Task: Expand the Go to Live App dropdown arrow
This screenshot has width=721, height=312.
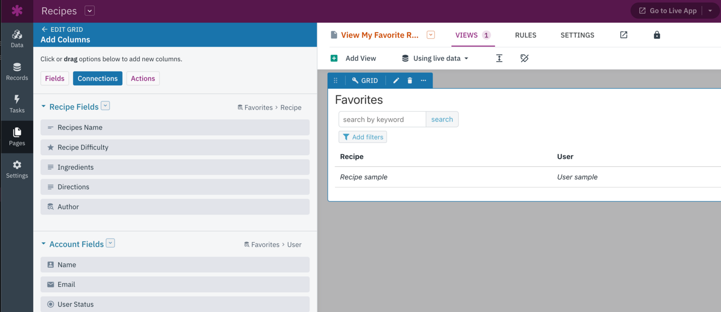Action: coord(710,10)
